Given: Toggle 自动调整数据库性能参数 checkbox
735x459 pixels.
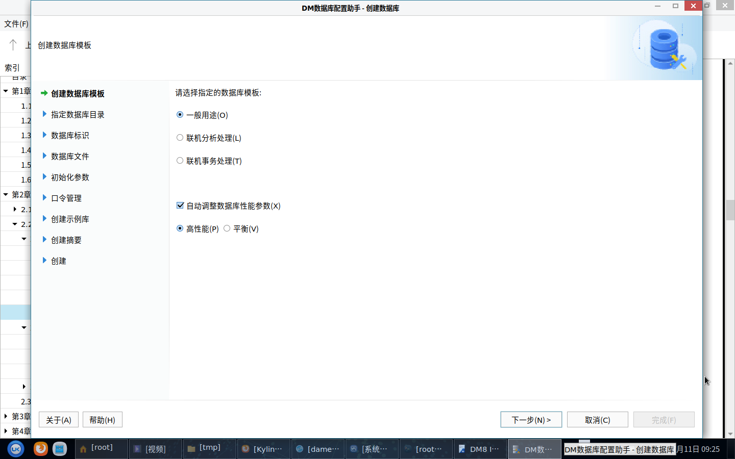Looking at the screenshot, I should [180, 206].
